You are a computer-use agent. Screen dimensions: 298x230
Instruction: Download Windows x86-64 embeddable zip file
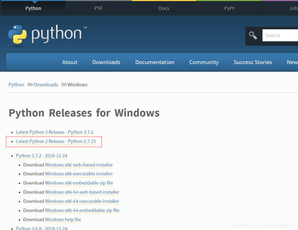pos(82,210)
